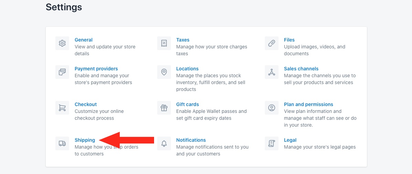Click the Payment providers card icon

tap(62, 72)
